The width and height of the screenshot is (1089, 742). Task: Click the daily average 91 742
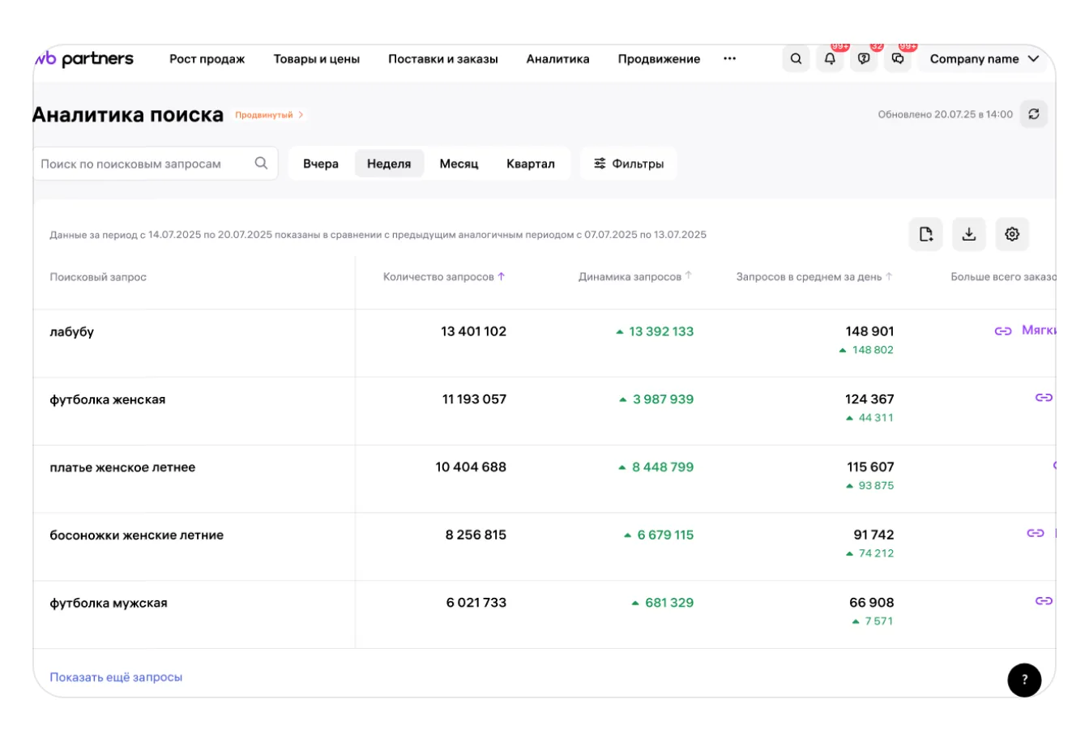pos(873,535)
